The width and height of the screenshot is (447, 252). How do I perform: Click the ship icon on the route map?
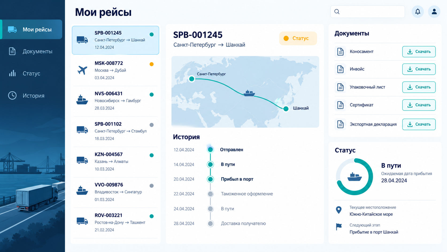point(249,93)
